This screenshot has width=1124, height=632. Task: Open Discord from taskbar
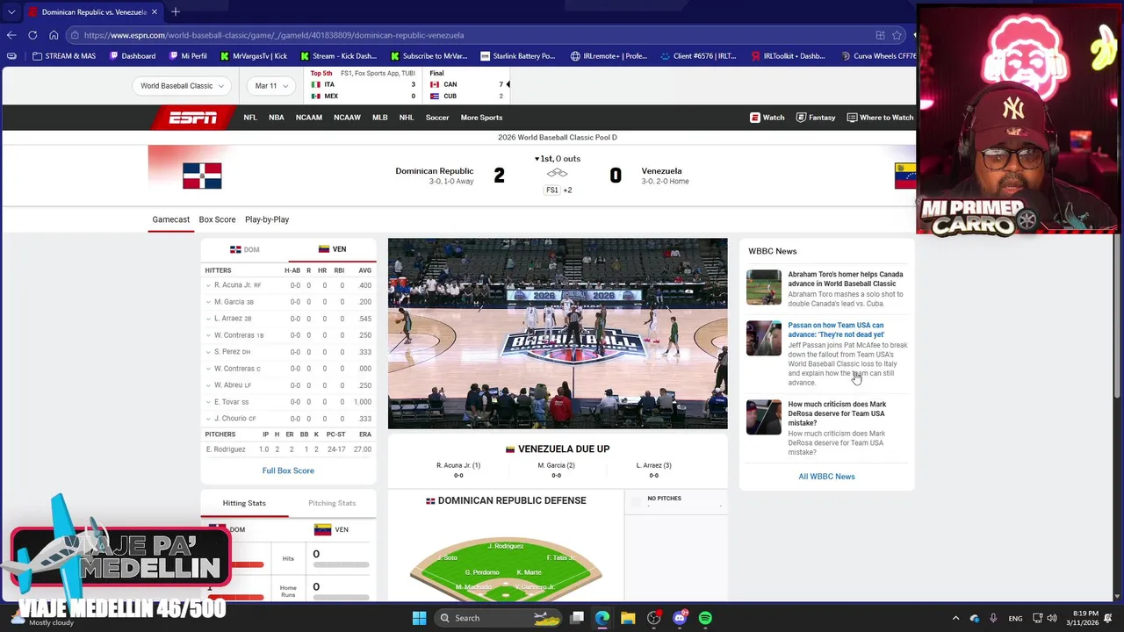point(680,618)
